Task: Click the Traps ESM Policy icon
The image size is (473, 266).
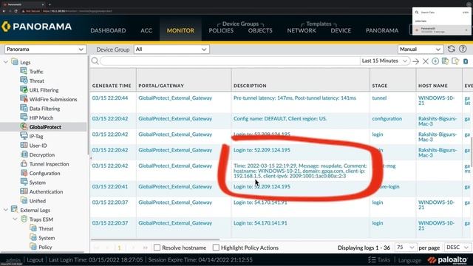Action: tap(33, 247)
